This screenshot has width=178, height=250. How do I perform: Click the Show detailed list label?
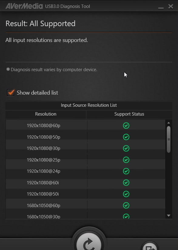point(37,93)
